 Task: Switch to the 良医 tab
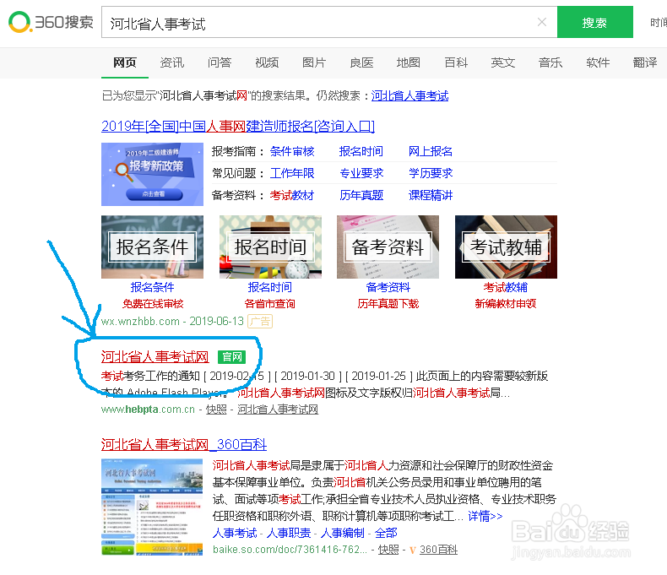tap(361, 62)
